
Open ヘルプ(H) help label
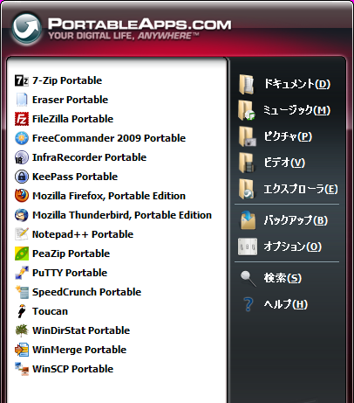pyautogui.click(x=286, y=304)
